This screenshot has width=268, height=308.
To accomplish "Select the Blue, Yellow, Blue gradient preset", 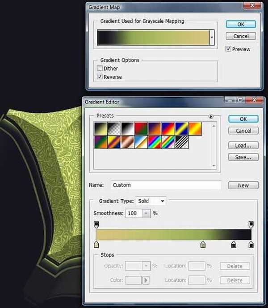I will pyautogui.click(x=181, y=129).
